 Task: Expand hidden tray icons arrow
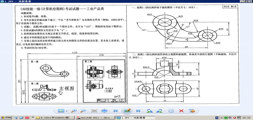(x=222, y=118)
